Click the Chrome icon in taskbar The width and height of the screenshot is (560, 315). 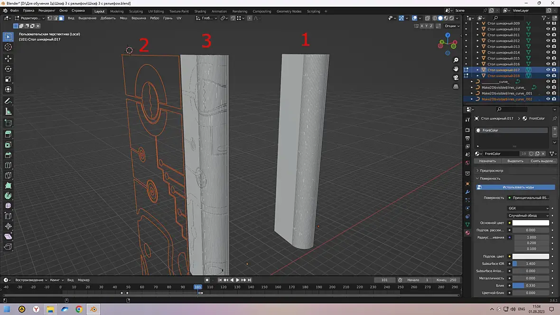click(x=79, y=309)
